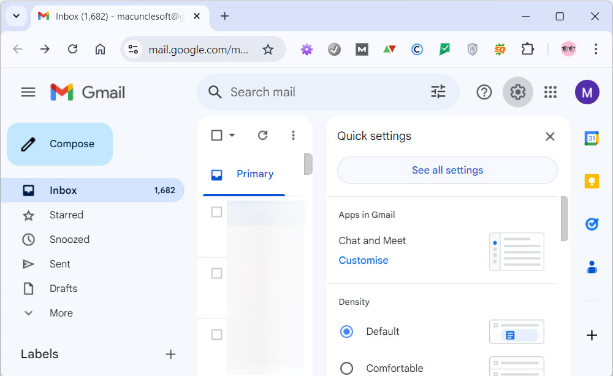Image resolution: width=613 pixels, height=376 pixels.
Task: Open the Sent folder
Action: 58,264
